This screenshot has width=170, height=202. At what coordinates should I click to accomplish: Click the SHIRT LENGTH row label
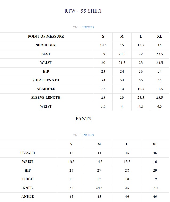pyautogui.click(x=46, y=80)
